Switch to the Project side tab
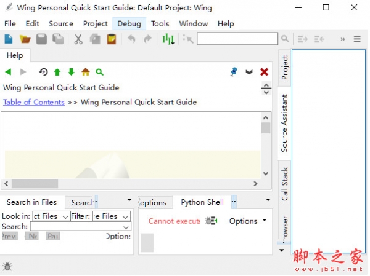The image size is (370, 276). (x=285, y=68)
